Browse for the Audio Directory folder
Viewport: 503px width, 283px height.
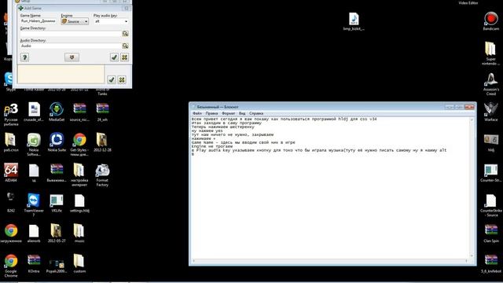(x=126, y=46)
